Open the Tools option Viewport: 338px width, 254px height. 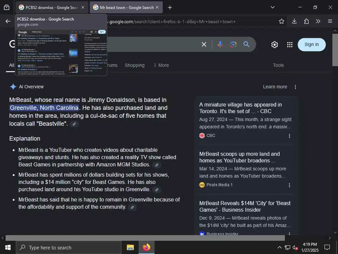(278, 65)
